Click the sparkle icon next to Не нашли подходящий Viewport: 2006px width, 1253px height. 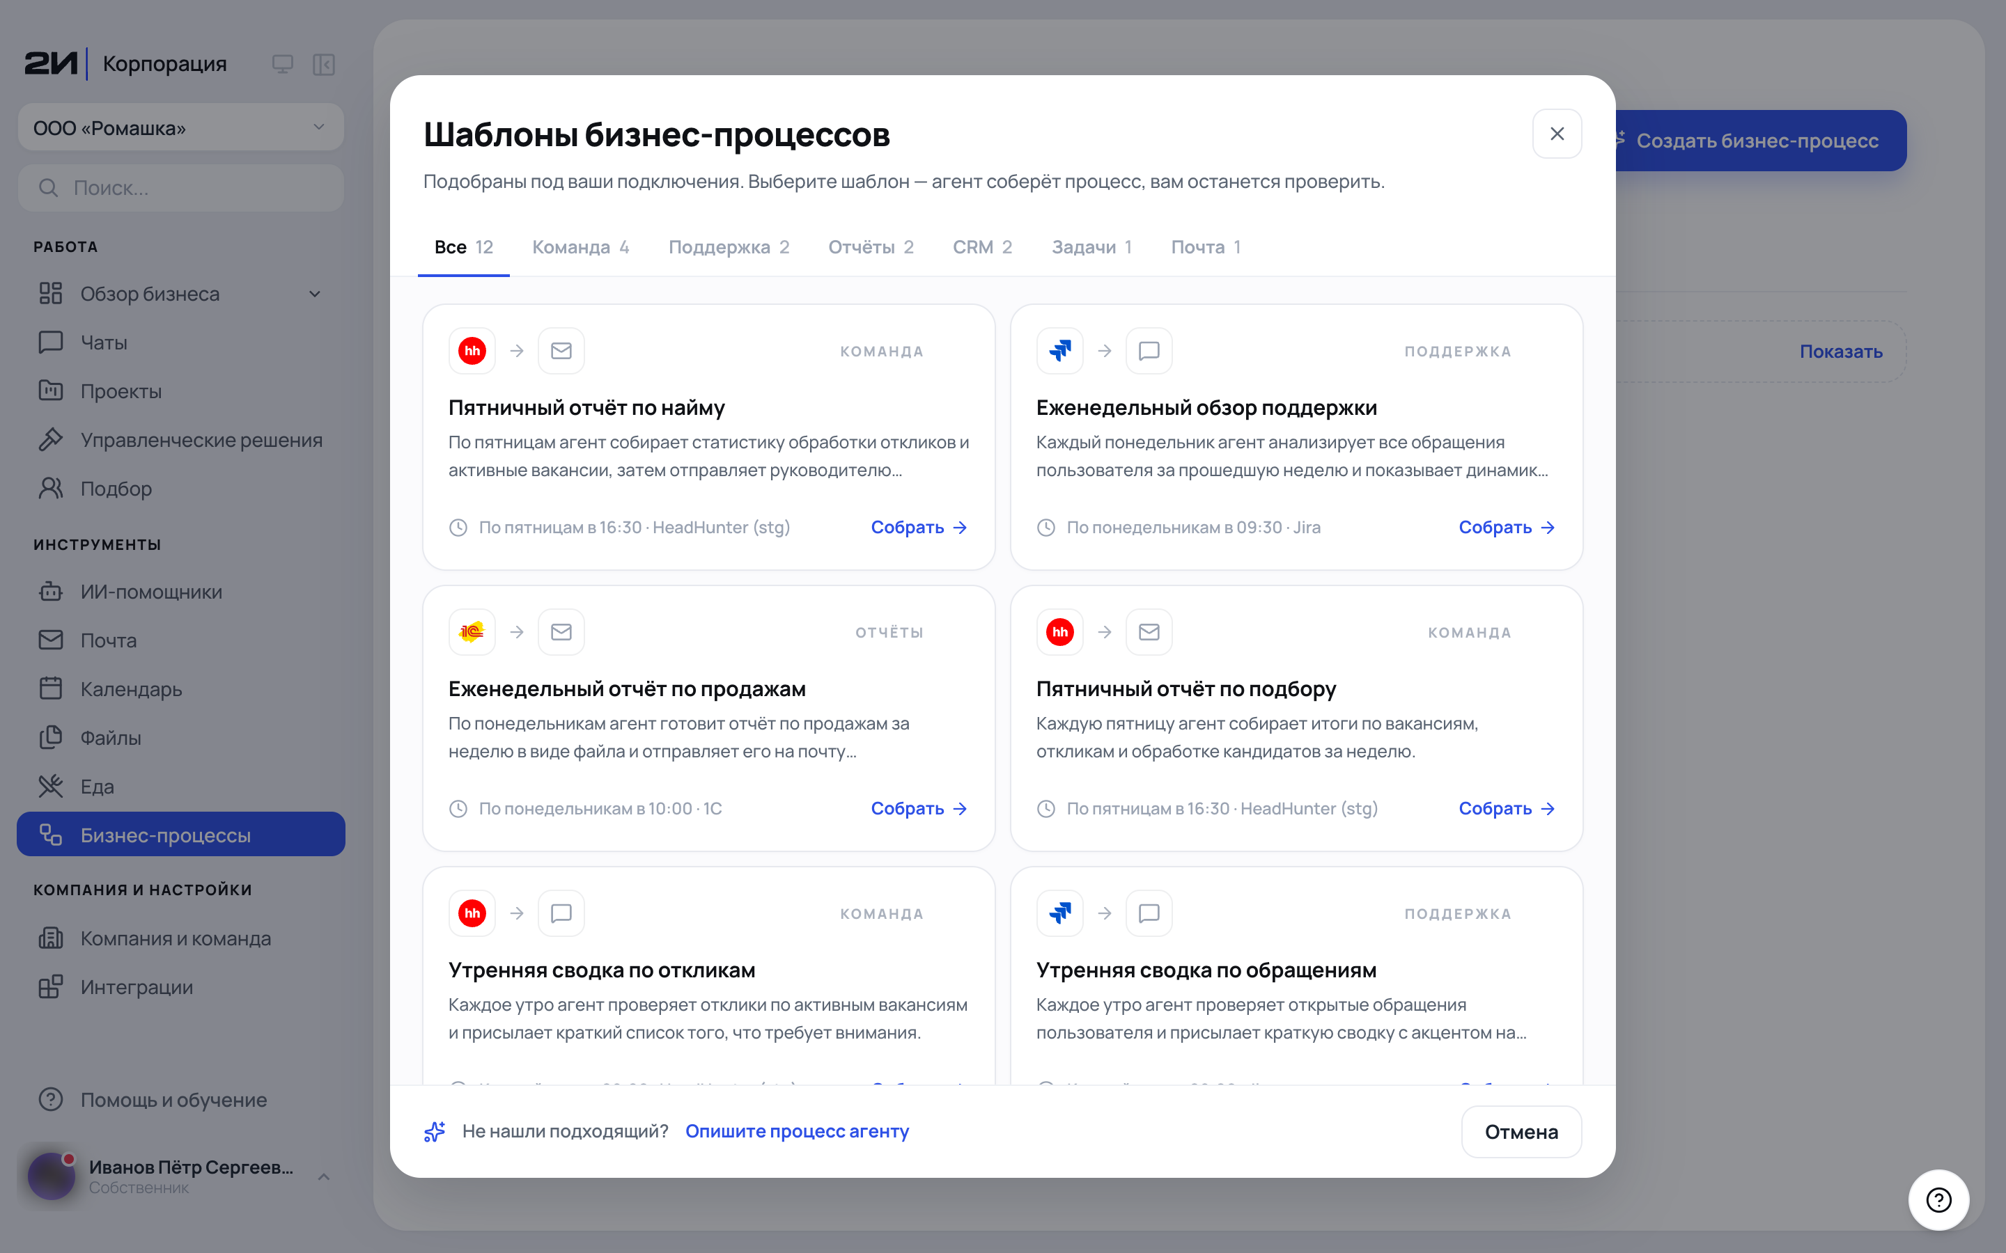point(435,1131)
